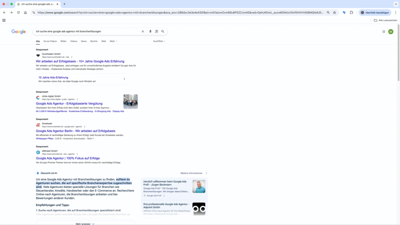Click the clicks digital ad thumbnail image

point(130,101)
